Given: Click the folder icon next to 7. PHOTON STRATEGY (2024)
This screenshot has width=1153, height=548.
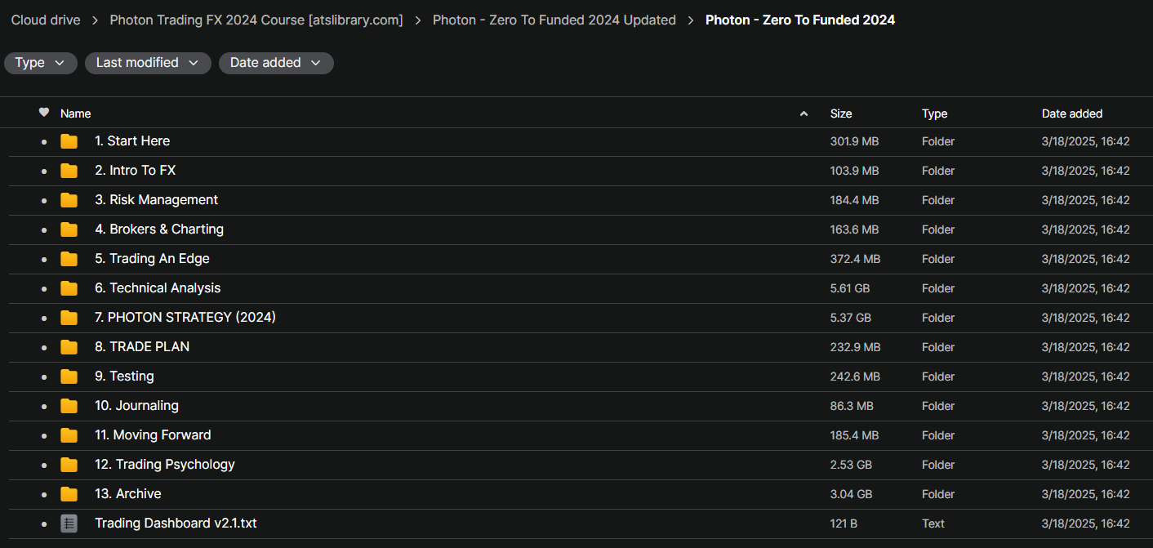Looking at the screenshot, I should click(69, 318).
